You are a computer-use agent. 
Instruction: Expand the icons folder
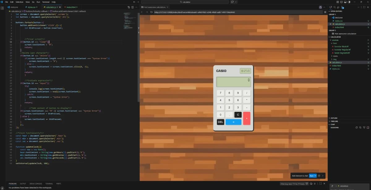(x=349, y=56)
